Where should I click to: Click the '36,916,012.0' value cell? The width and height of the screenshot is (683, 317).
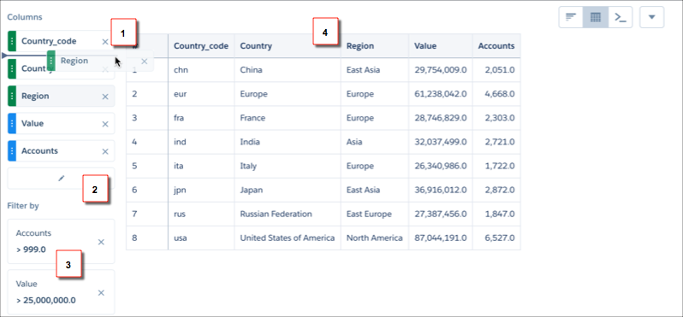441,190
